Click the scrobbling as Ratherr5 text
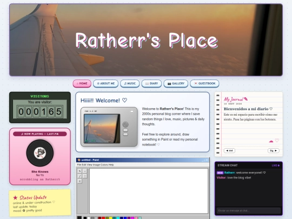Image resolution: width=292 pixels, height=219 pixels. pyautogui.click(x=40, y=180)
